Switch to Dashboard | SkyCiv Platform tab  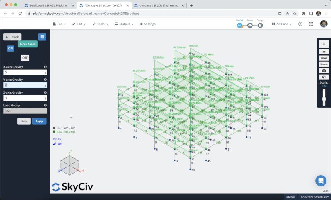pos(48,5)
